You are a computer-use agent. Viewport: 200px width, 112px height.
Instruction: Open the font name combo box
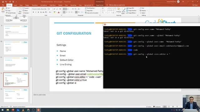tap(40, 9)
